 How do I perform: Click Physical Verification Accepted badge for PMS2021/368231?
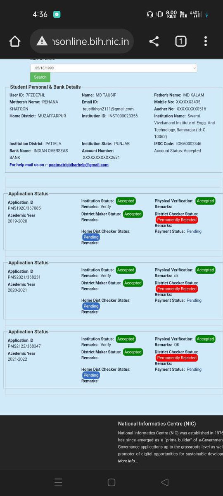coord(205,270)
